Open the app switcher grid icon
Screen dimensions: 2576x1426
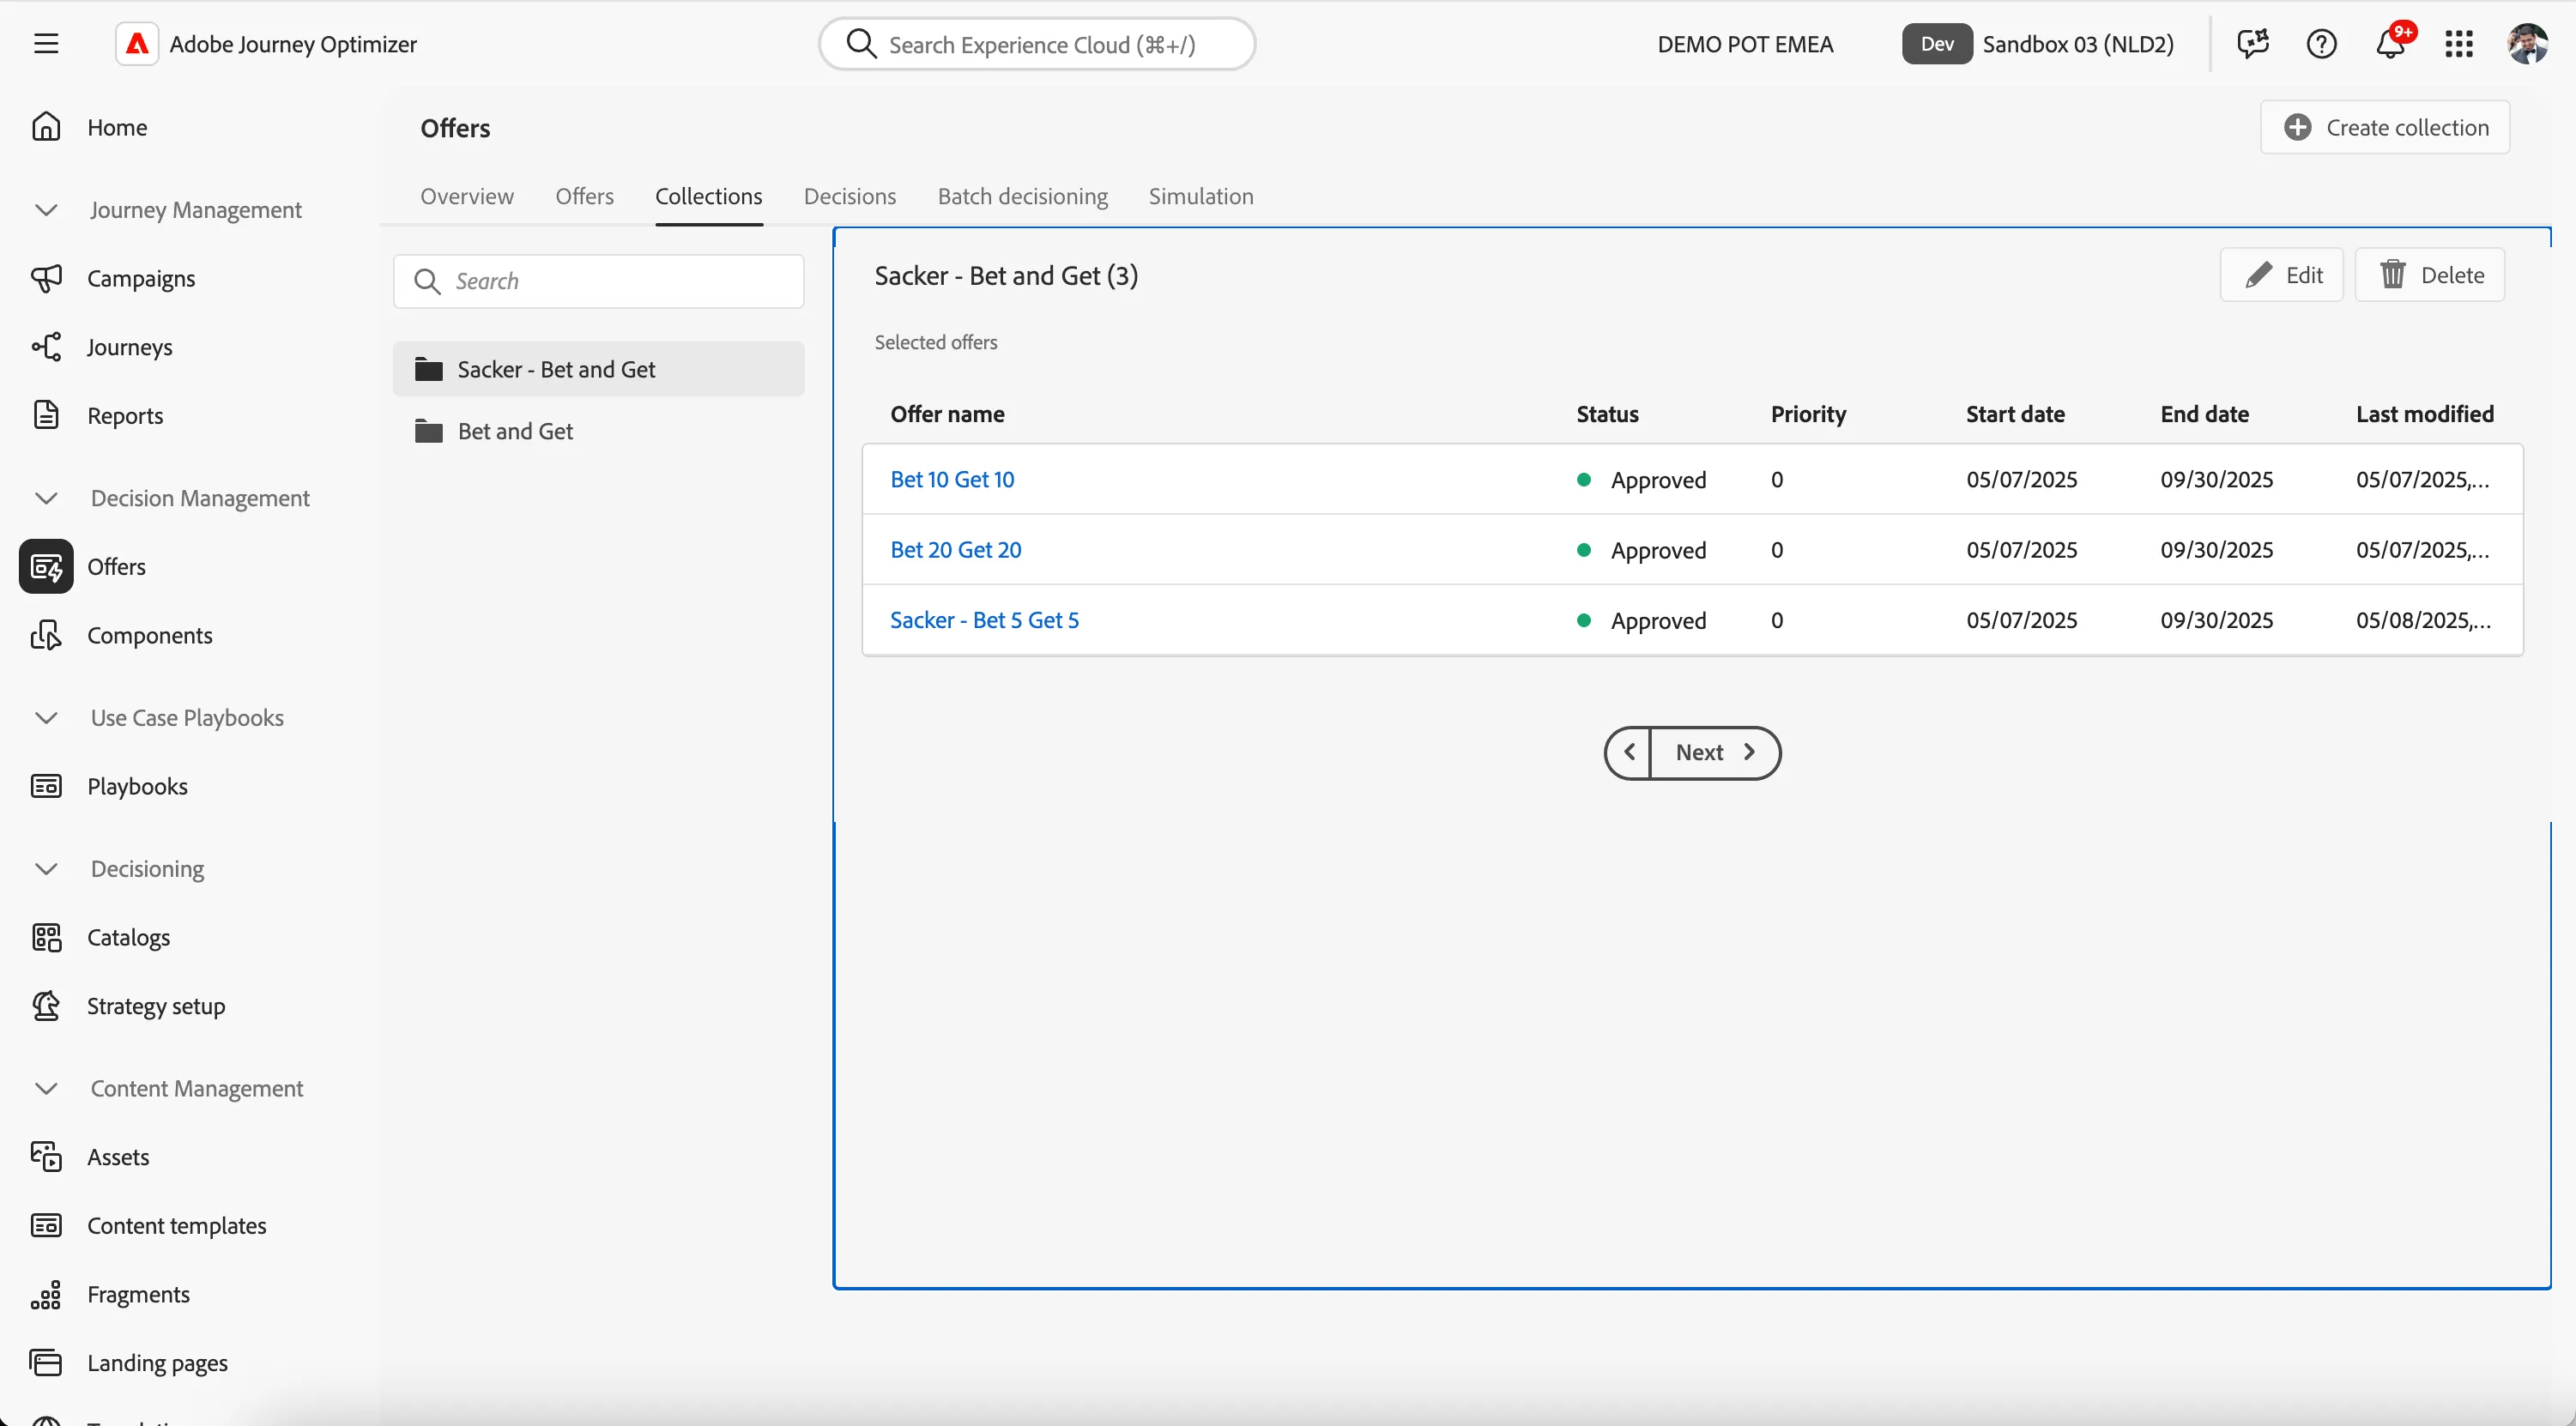click(2459, 44)
